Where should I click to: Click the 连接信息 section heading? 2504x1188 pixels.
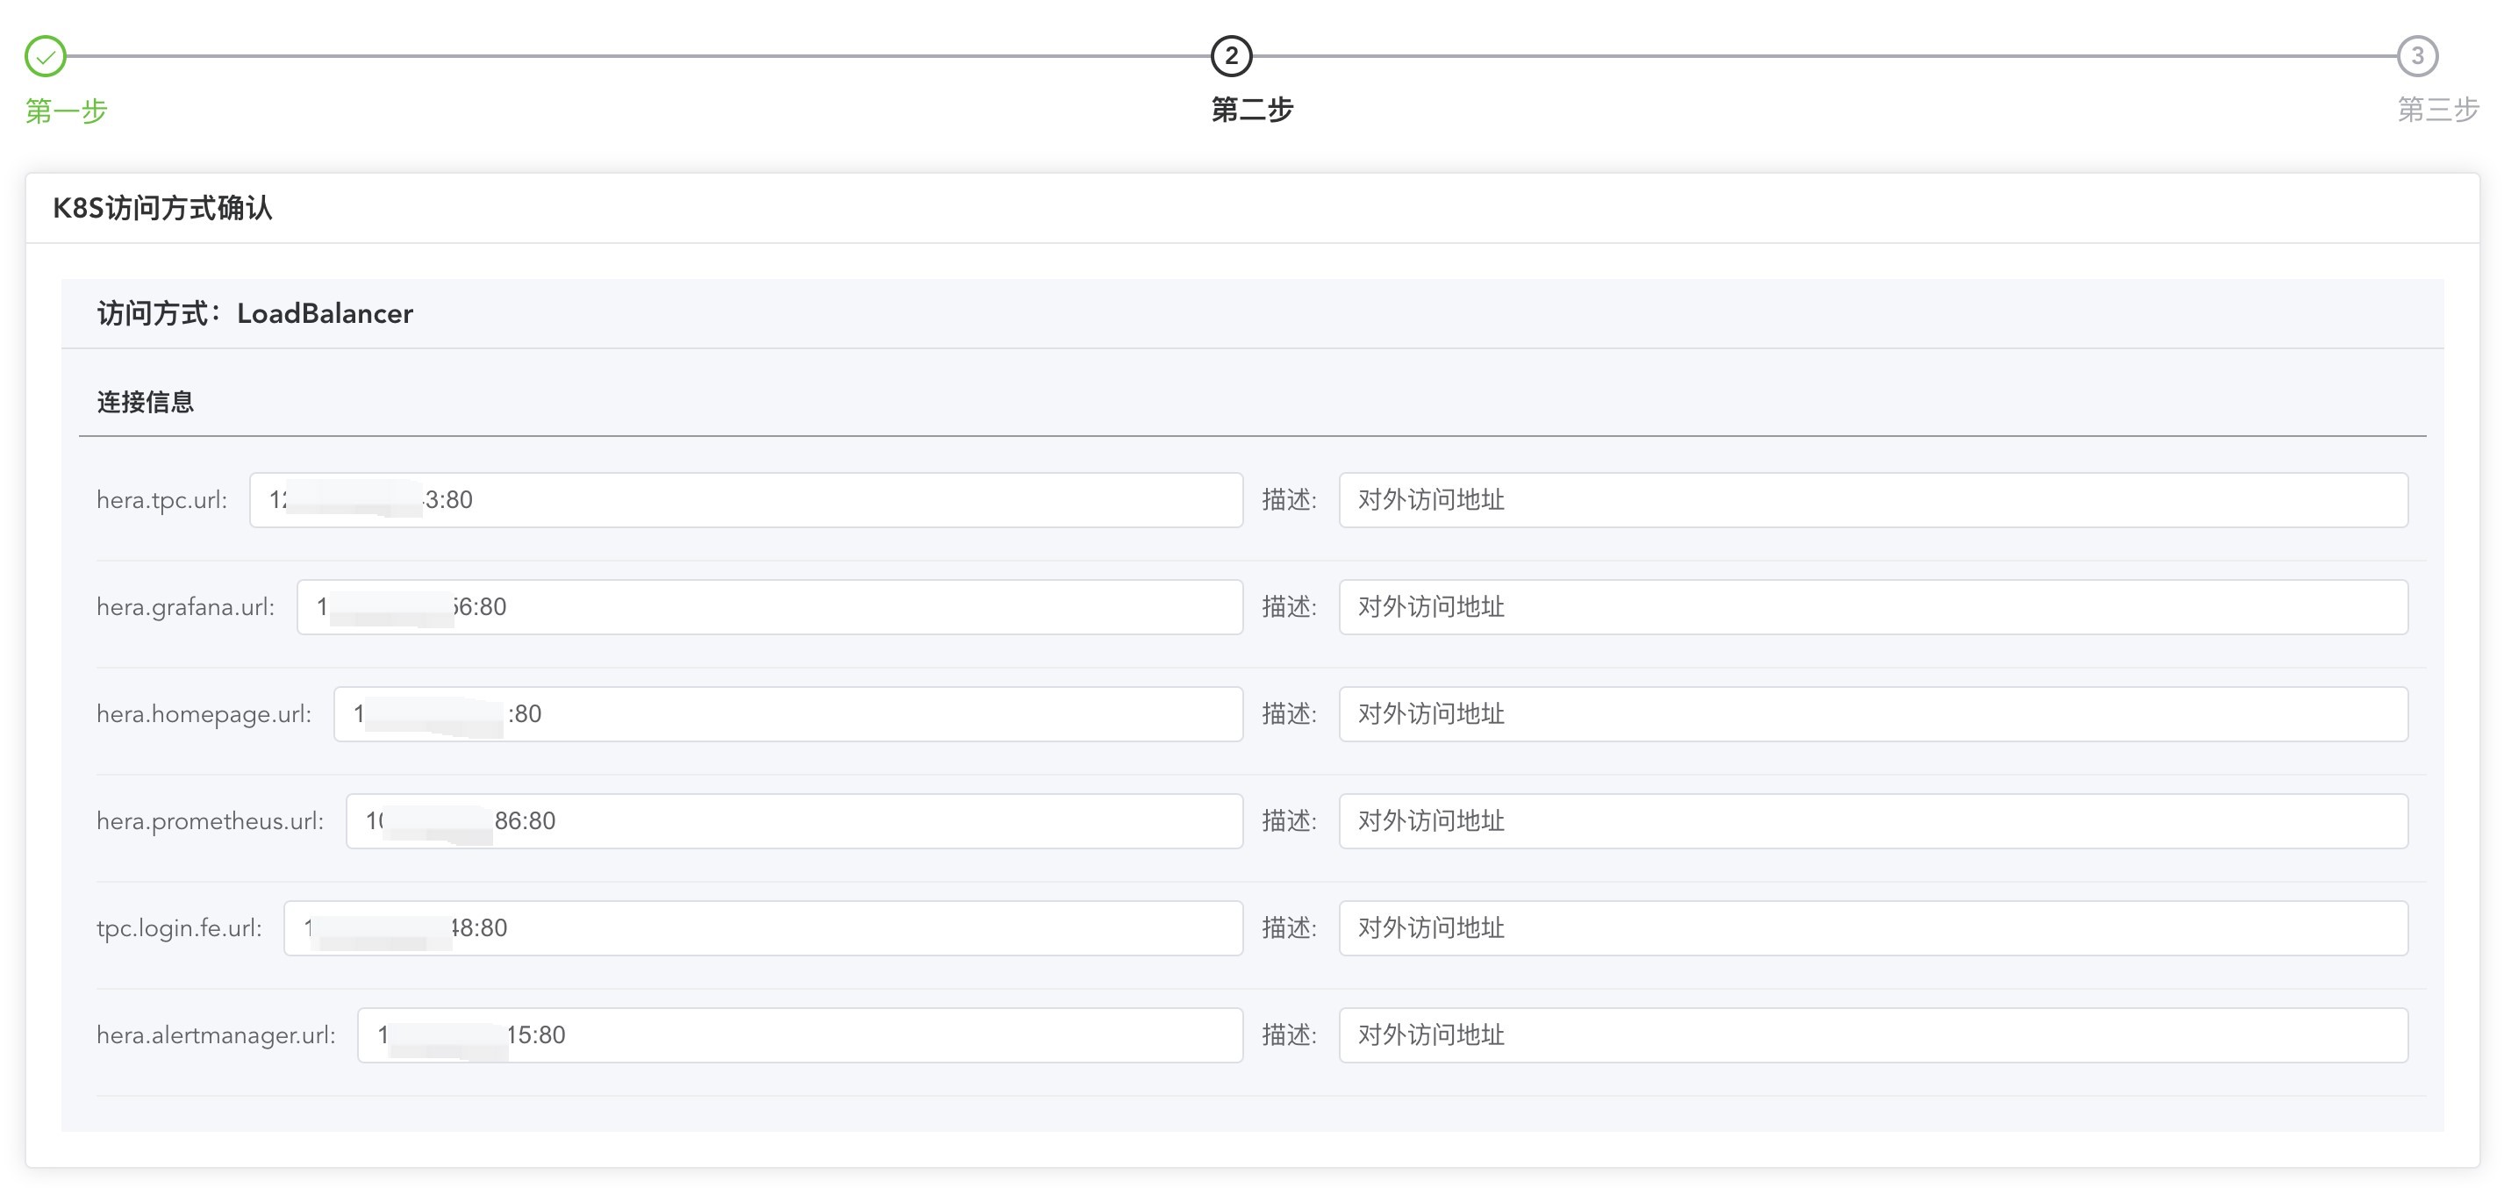point(145,402)
